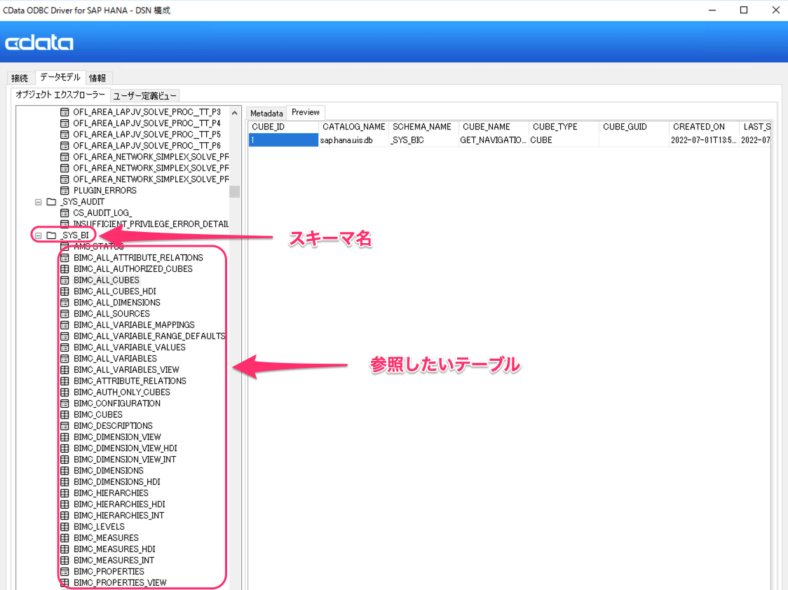Click the CUBE_TYPE column header
This screenshot has width=788, height=590.
click(x=564, y=127)
